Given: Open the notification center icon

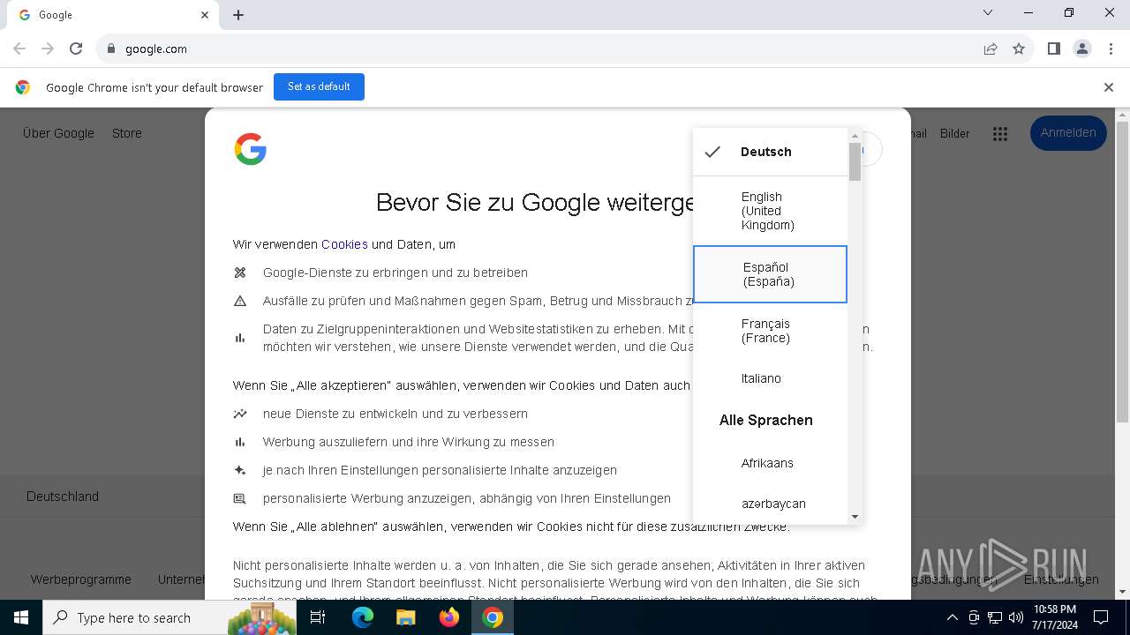Looking at the screenshot, I should (1101, 617).
